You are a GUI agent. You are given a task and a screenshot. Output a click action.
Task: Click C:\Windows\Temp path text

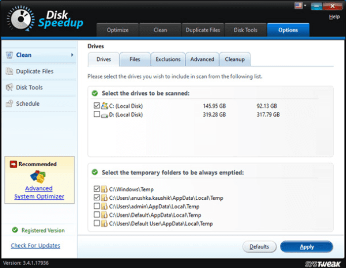[131, 189]
